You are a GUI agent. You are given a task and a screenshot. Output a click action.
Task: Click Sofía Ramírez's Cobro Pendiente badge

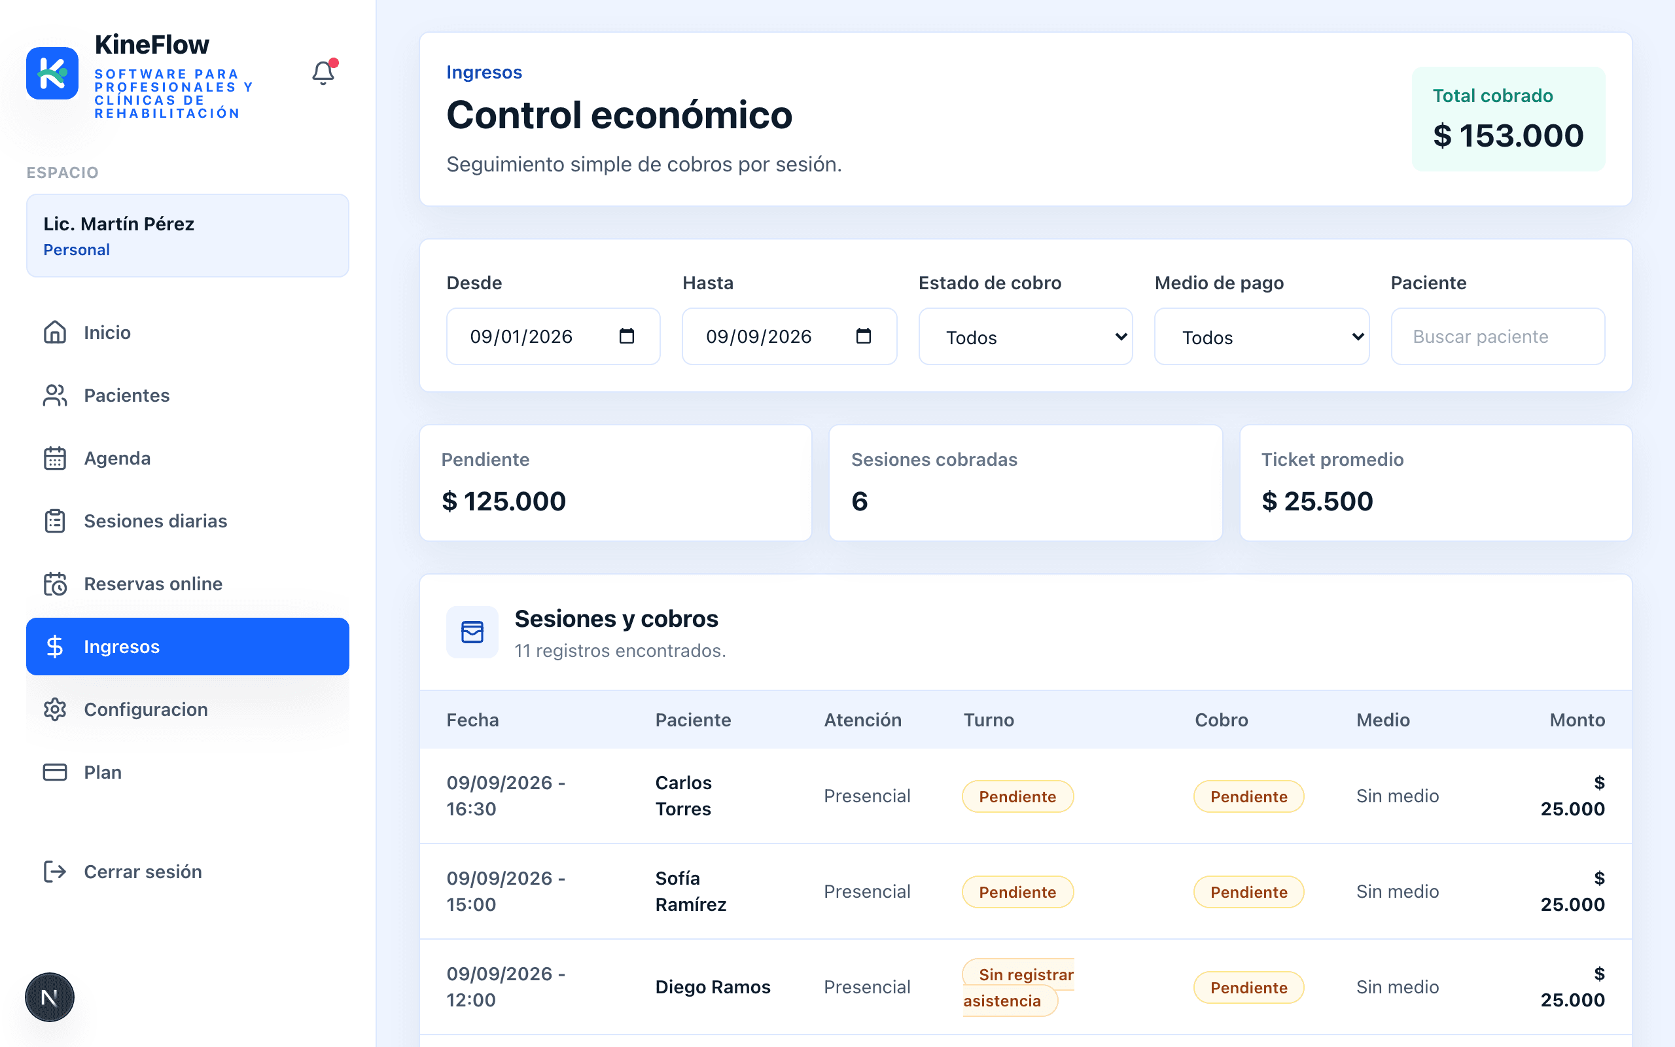coord(1248,892)
